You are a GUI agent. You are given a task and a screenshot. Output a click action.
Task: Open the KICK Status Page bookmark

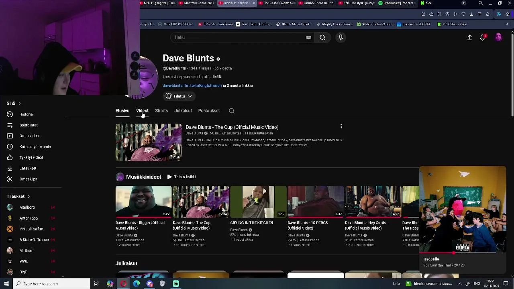[452, 24]
